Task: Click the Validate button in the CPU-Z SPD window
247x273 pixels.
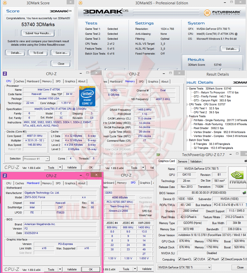Action: click(146, 269)
